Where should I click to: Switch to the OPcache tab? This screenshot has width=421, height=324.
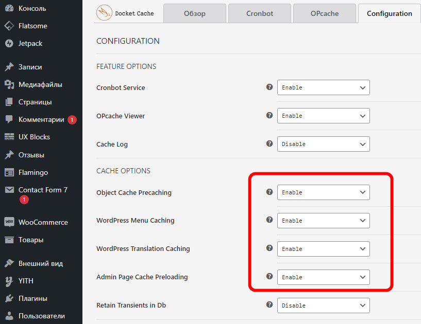(x=325, y=13)
